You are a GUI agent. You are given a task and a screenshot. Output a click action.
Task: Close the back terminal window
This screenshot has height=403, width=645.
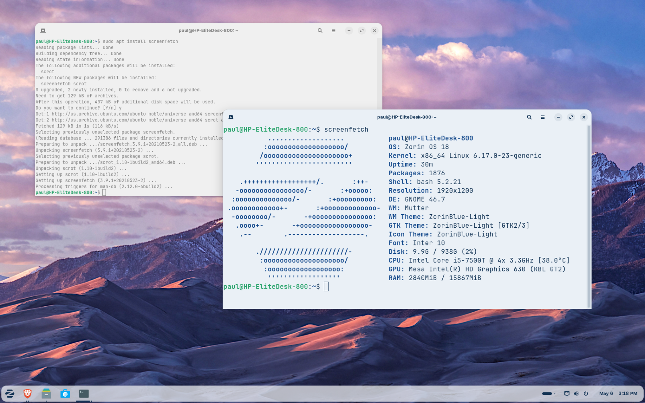(x=374, y=30)
